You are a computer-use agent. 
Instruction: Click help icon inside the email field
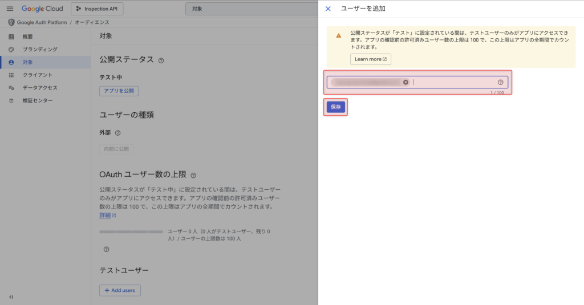pyautogui.click(x=500, y=82)
